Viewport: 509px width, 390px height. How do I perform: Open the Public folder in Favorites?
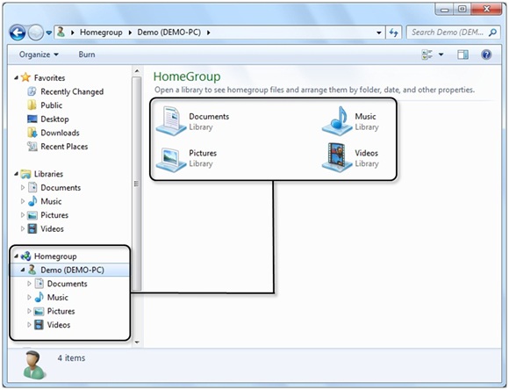[51, 105]
